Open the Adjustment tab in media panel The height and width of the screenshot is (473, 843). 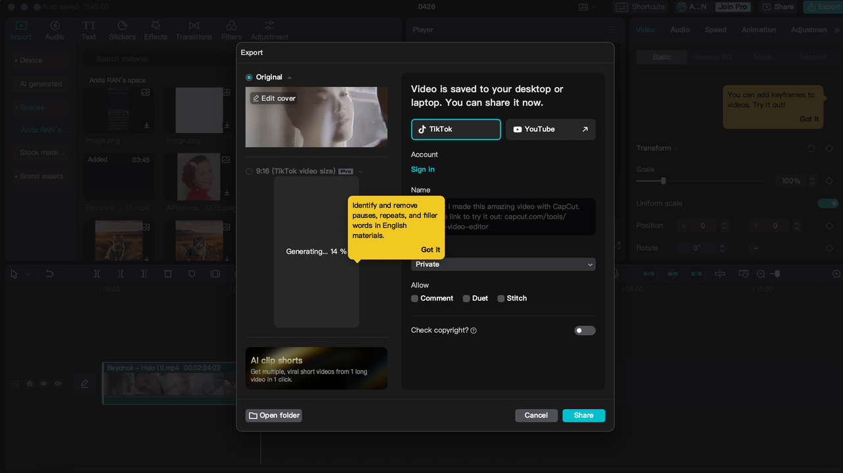[x=269, y=30]
